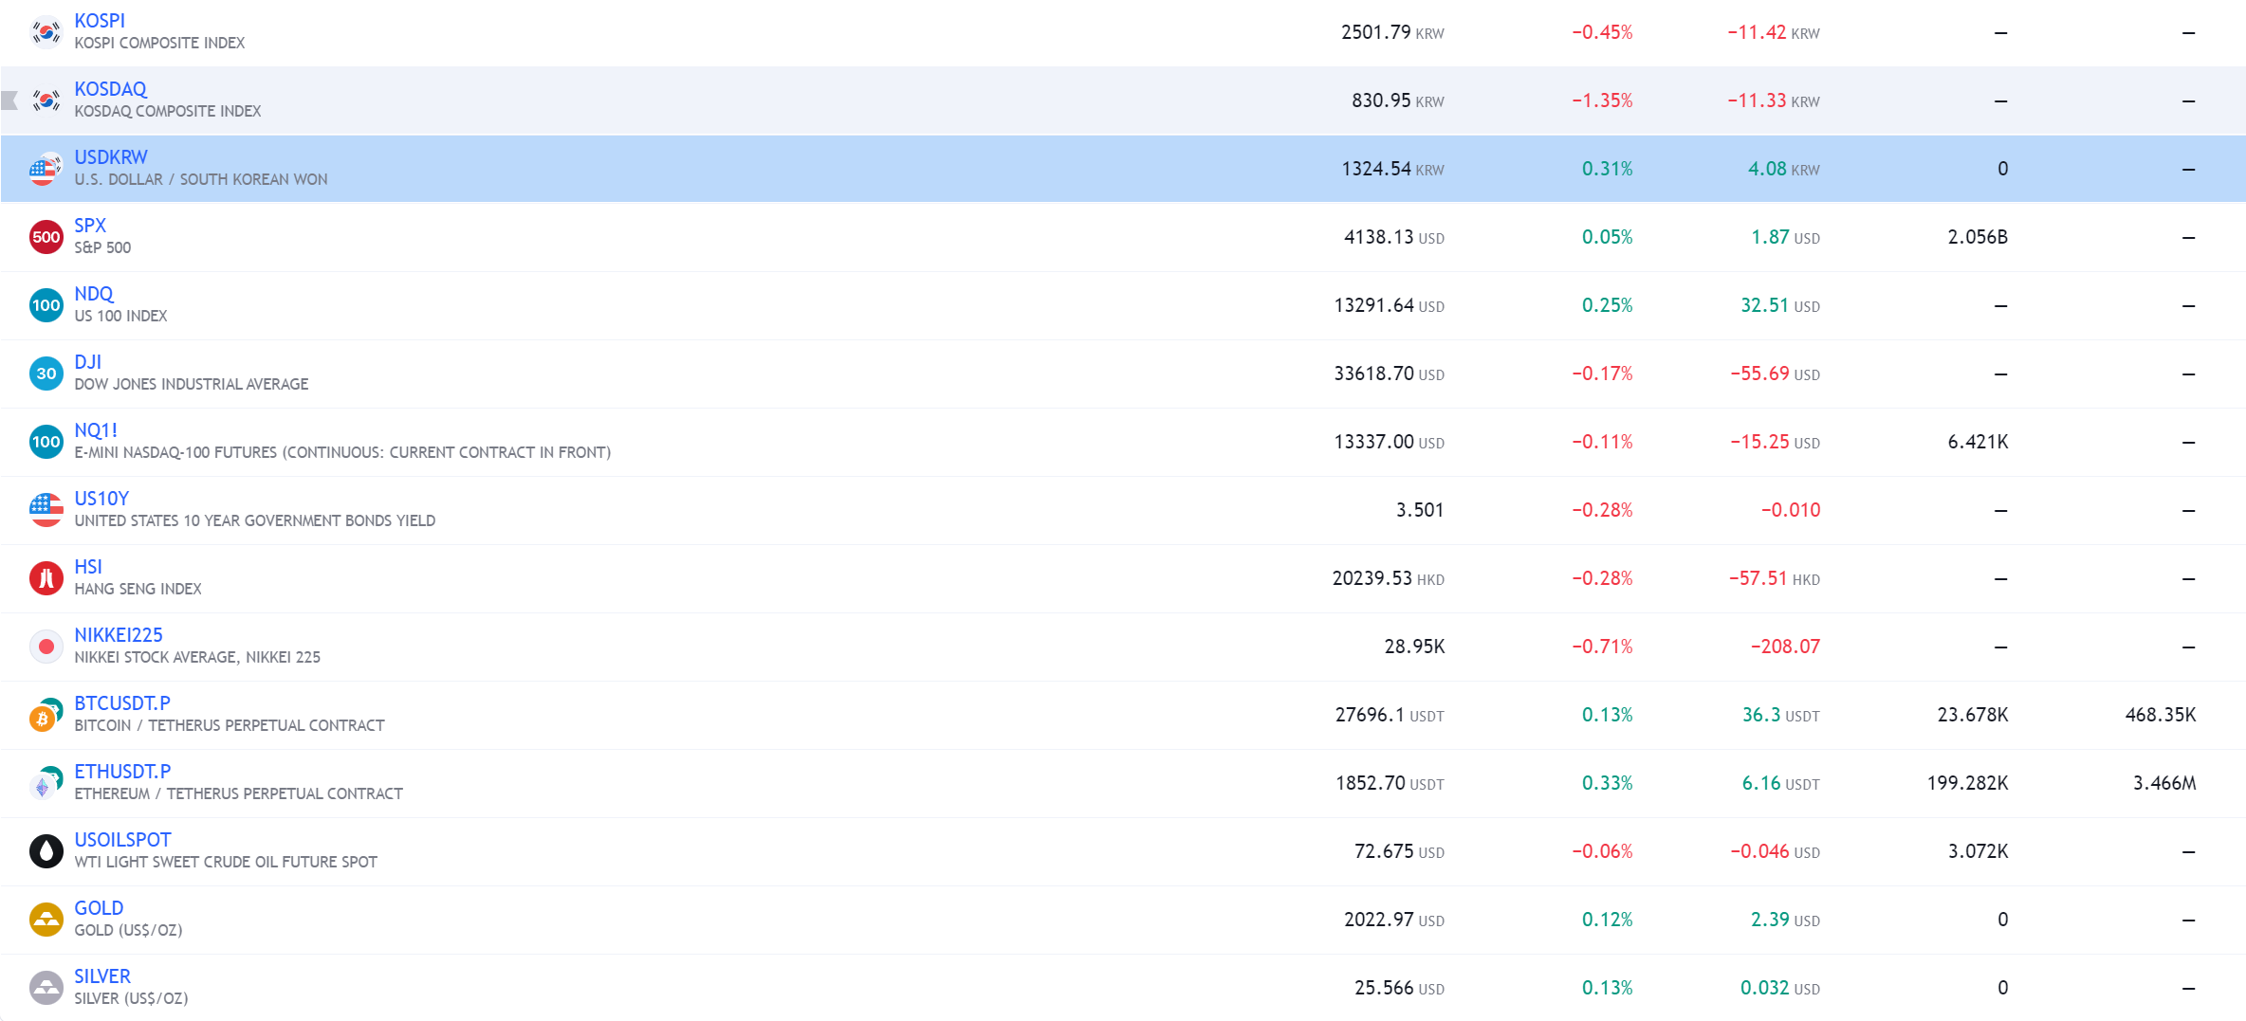Click the BTCUSDT.P volume 23.678K

click(1973, 715)
